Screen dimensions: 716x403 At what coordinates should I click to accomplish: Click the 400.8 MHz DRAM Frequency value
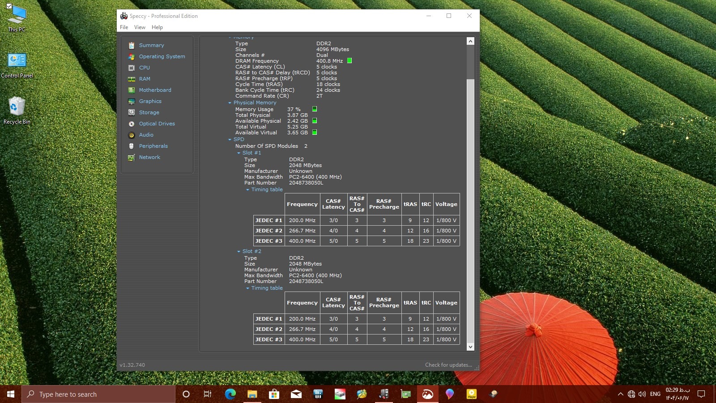329,61
